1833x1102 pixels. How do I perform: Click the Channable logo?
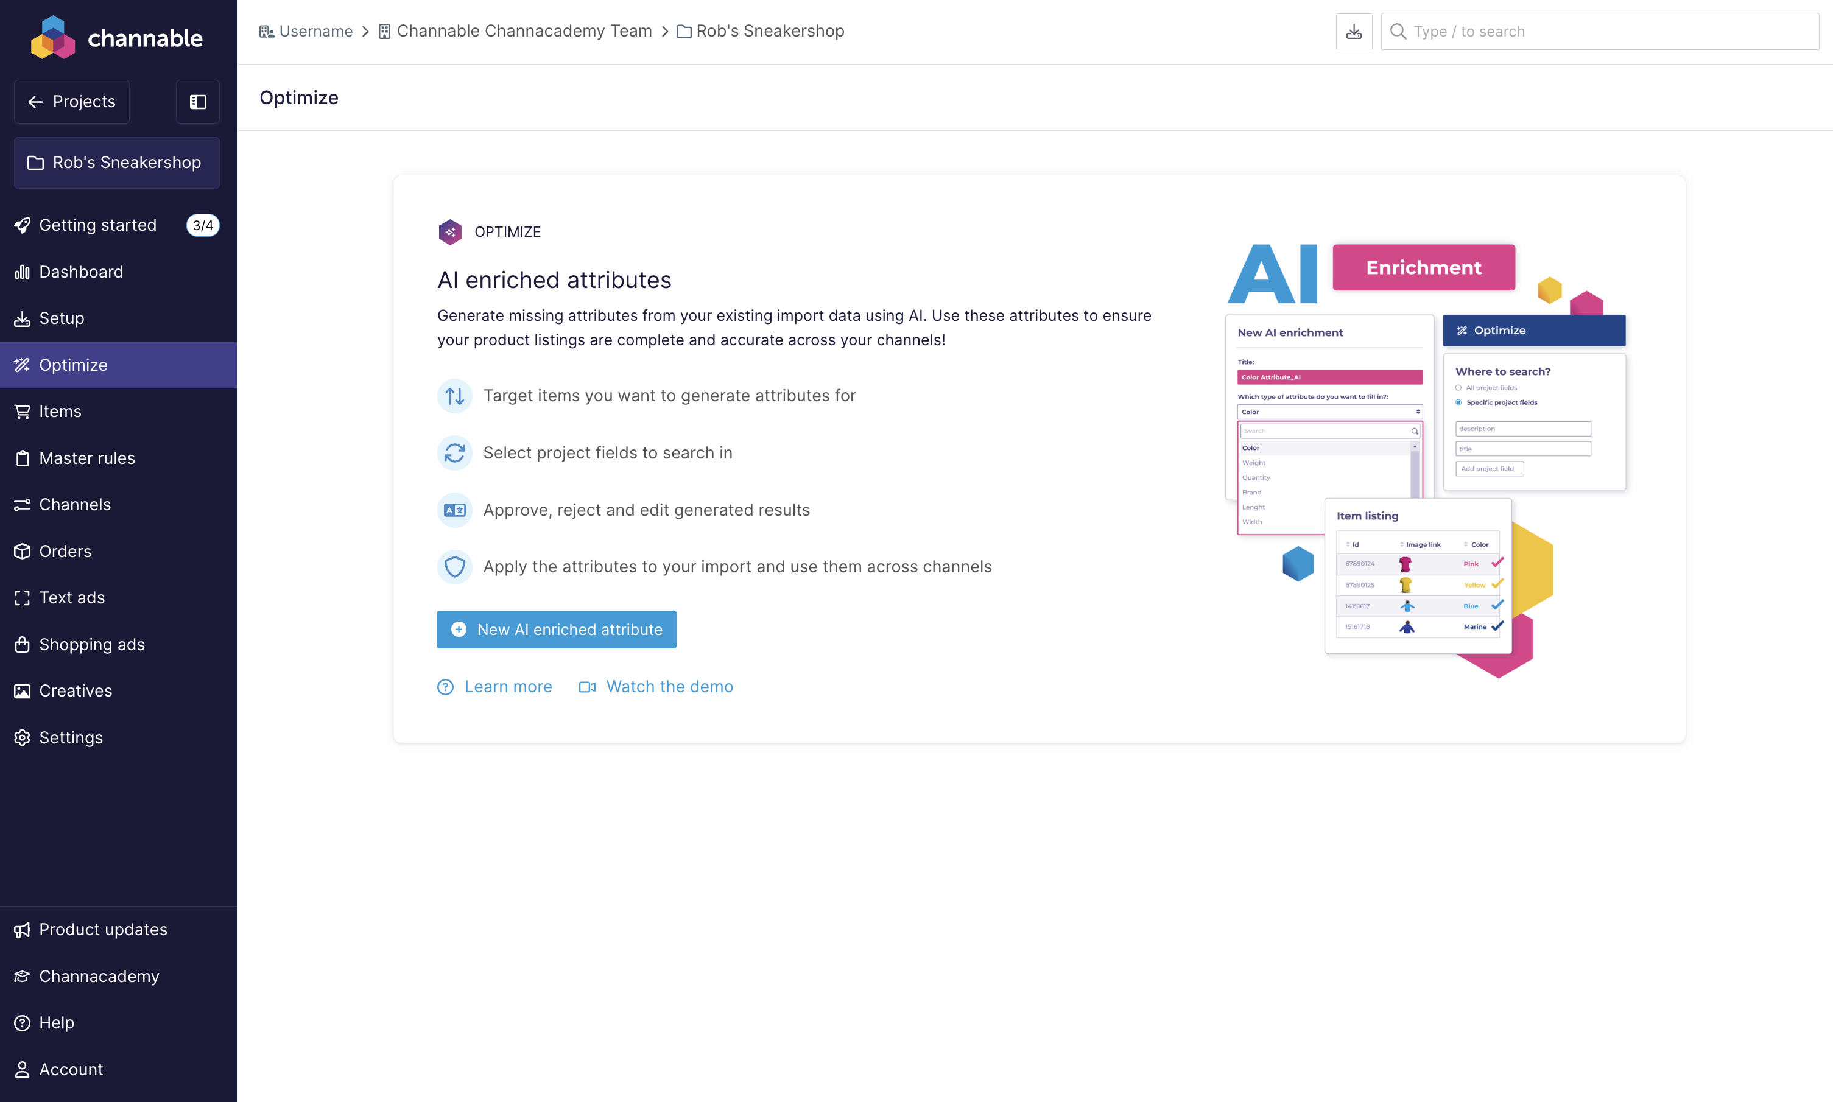116,37
